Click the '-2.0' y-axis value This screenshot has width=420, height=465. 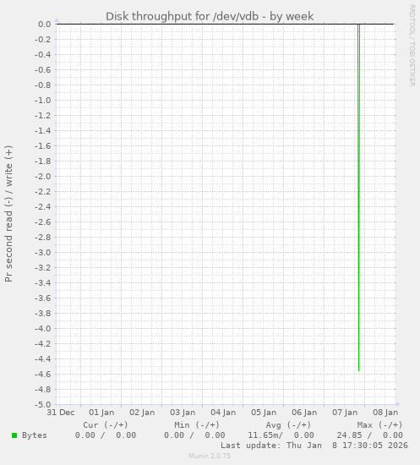click(43, 177)
